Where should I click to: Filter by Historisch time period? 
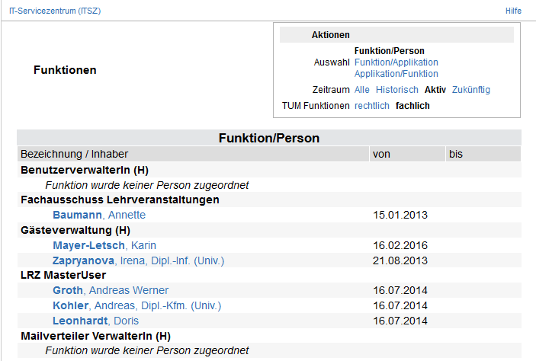coord(397,90)
